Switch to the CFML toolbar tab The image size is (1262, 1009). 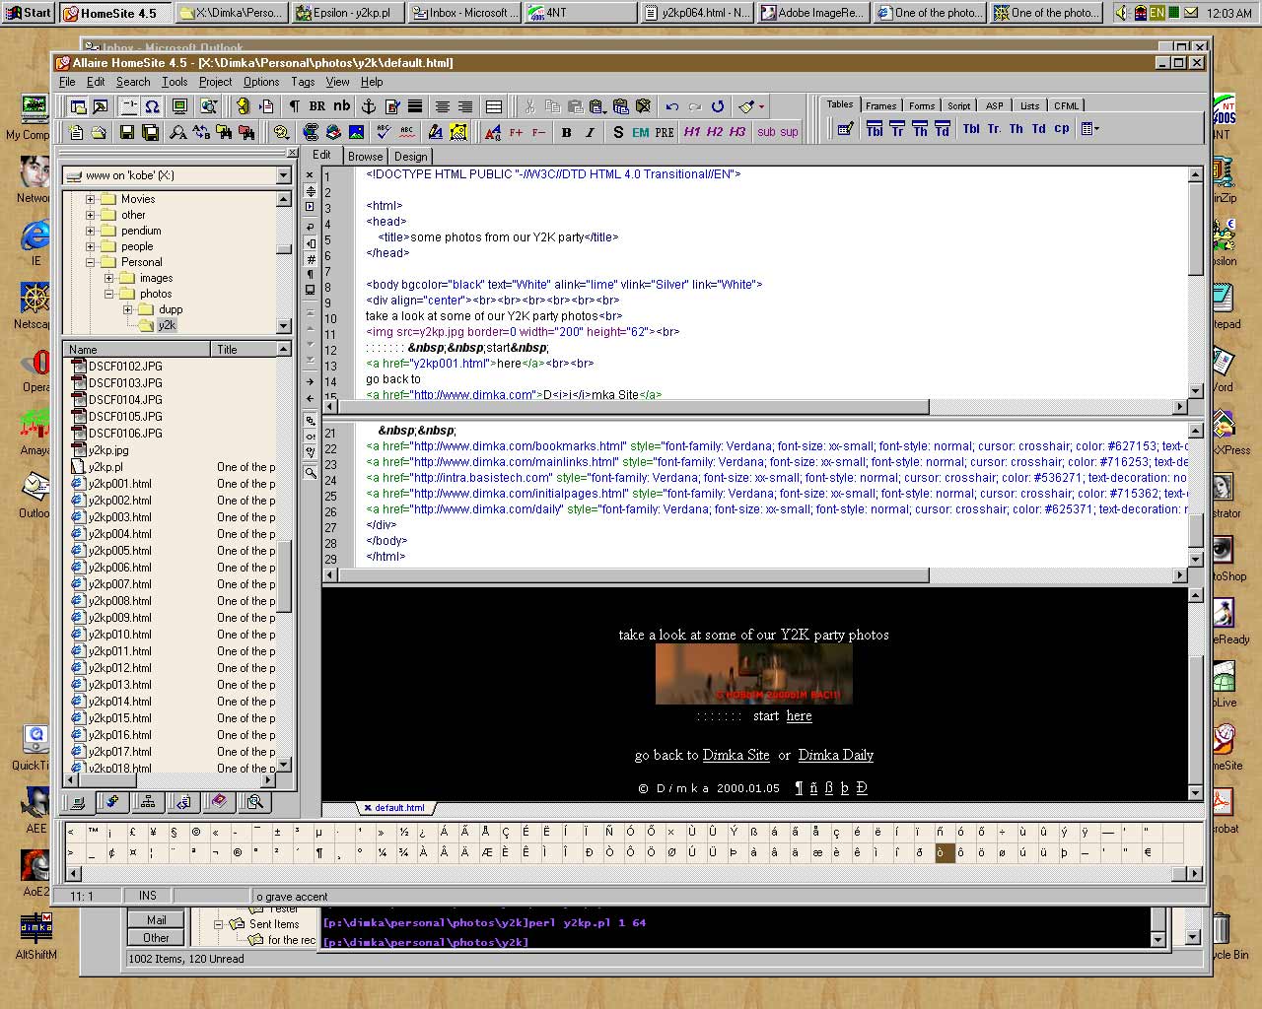[1066, 105]
